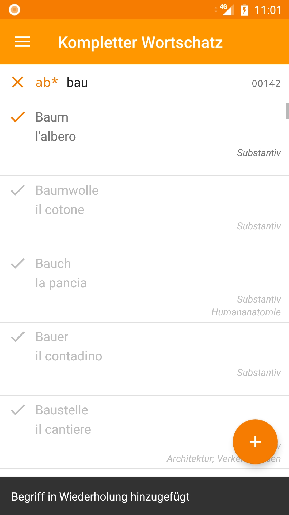Uncheck the orange checkmark next to Baum
289x515 pixels.
18,117
